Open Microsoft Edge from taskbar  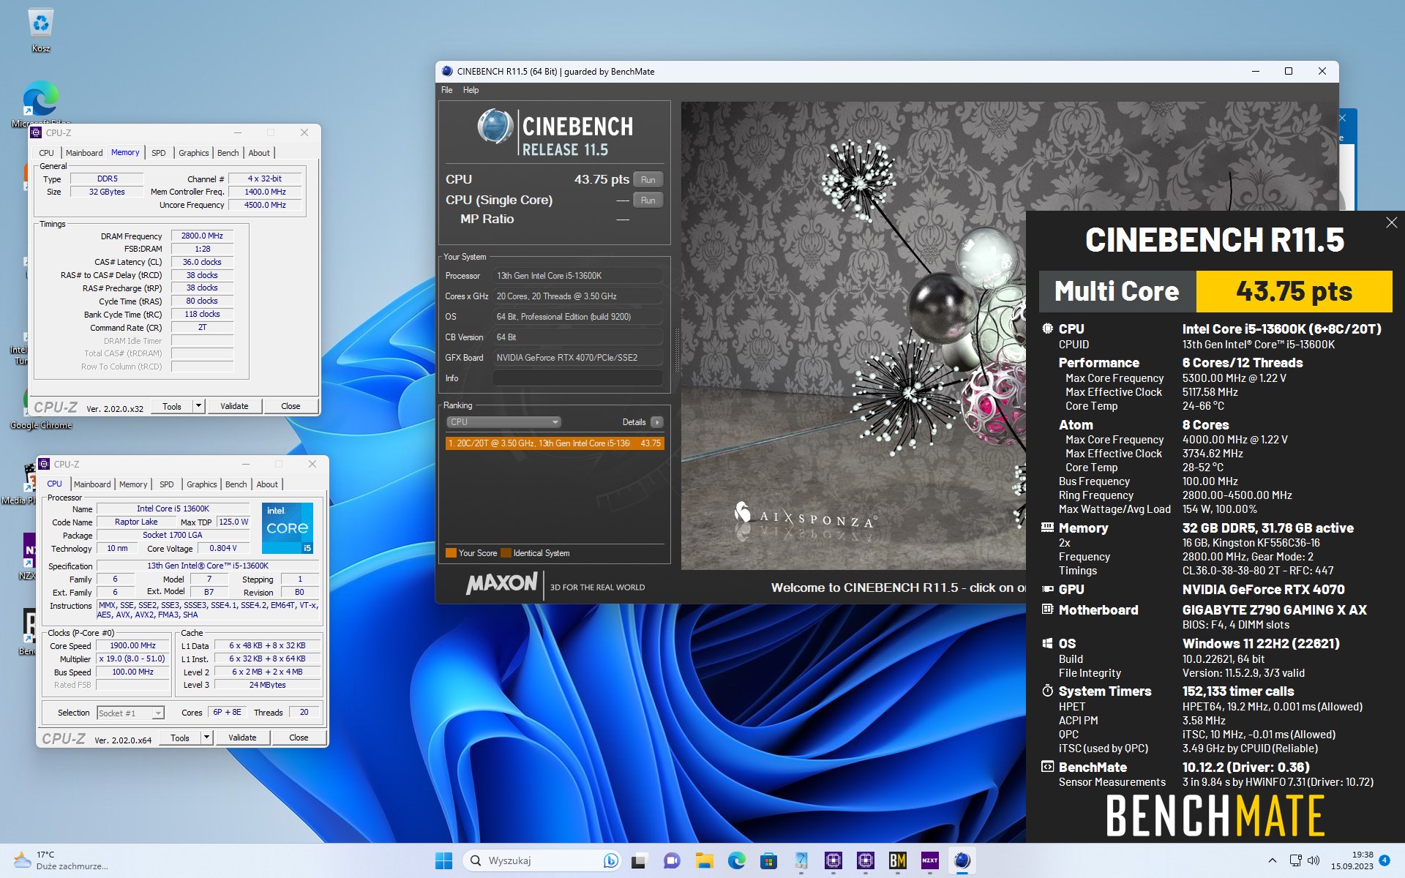point(736,860)
